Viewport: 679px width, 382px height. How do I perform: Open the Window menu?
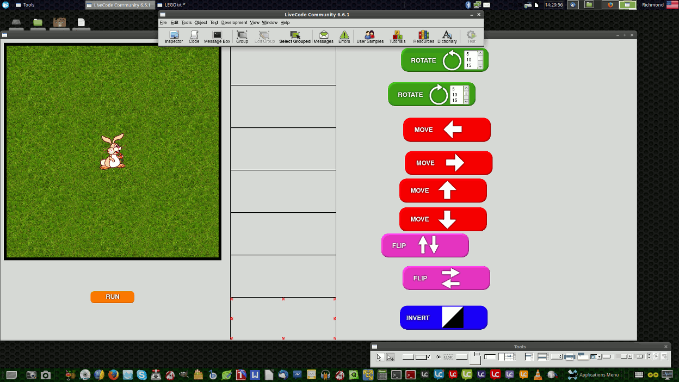(269, 23)
